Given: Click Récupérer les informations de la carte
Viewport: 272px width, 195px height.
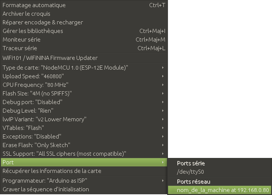Looking at the screenshot, I should tap(52, 171).
